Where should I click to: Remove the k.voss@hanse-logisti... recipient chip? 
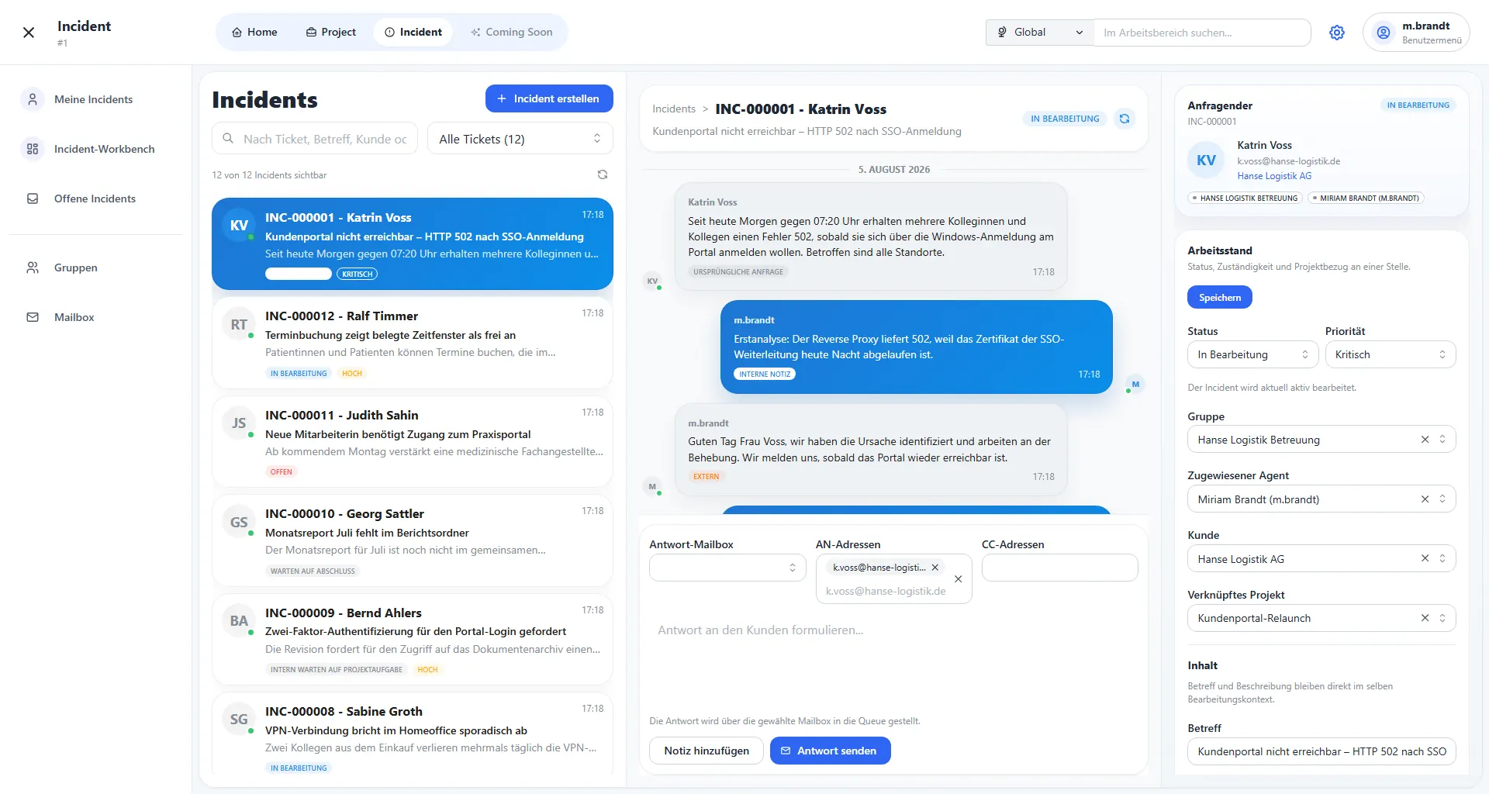(x=935, y=568)
